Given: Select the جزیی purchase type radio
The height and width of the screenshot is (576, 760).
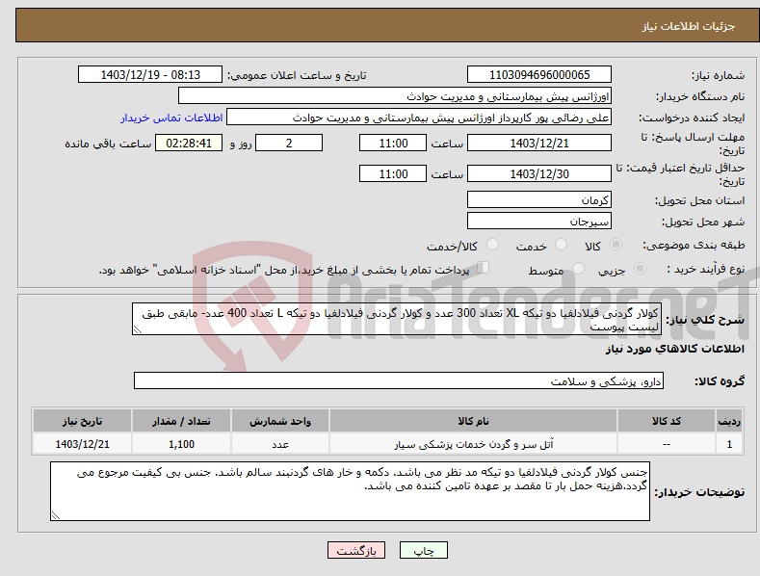Looking at the screenshot, I should [x=640, y=268].
